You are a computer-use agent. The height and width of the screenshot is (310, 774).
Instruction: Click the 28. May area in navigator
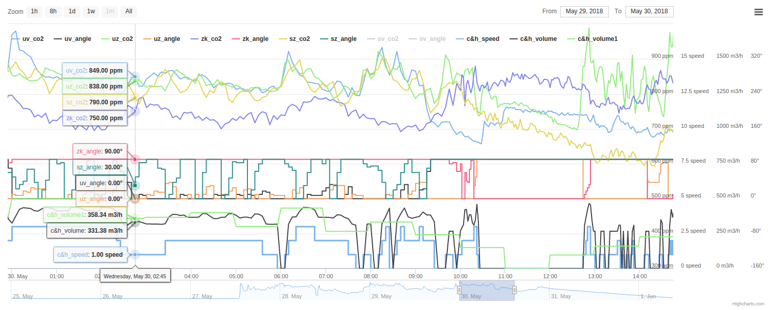pyautogui.click(x=291, y=296)
